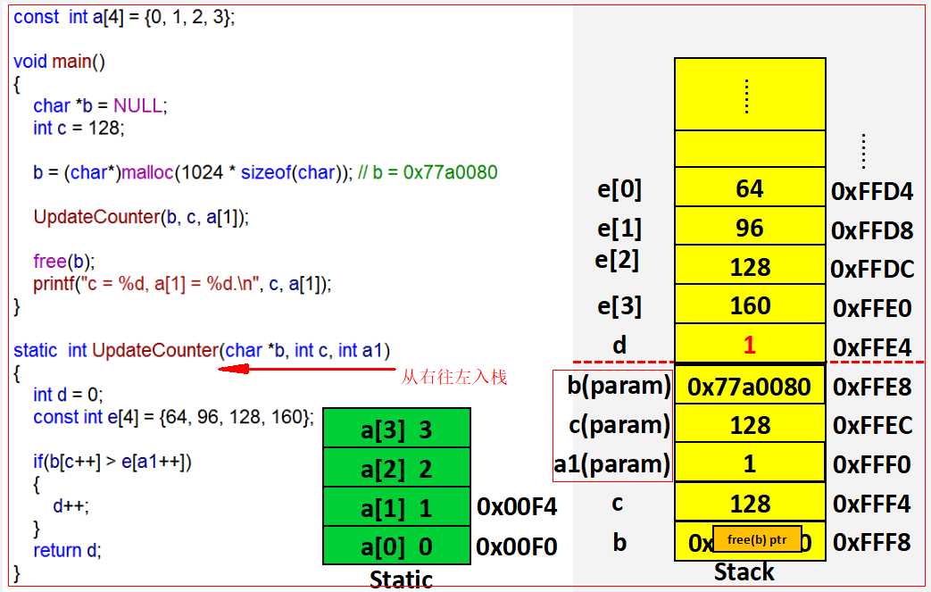Select the address '0xFFF8'
This screenshot has width=931, height=592.
[871, 542]
